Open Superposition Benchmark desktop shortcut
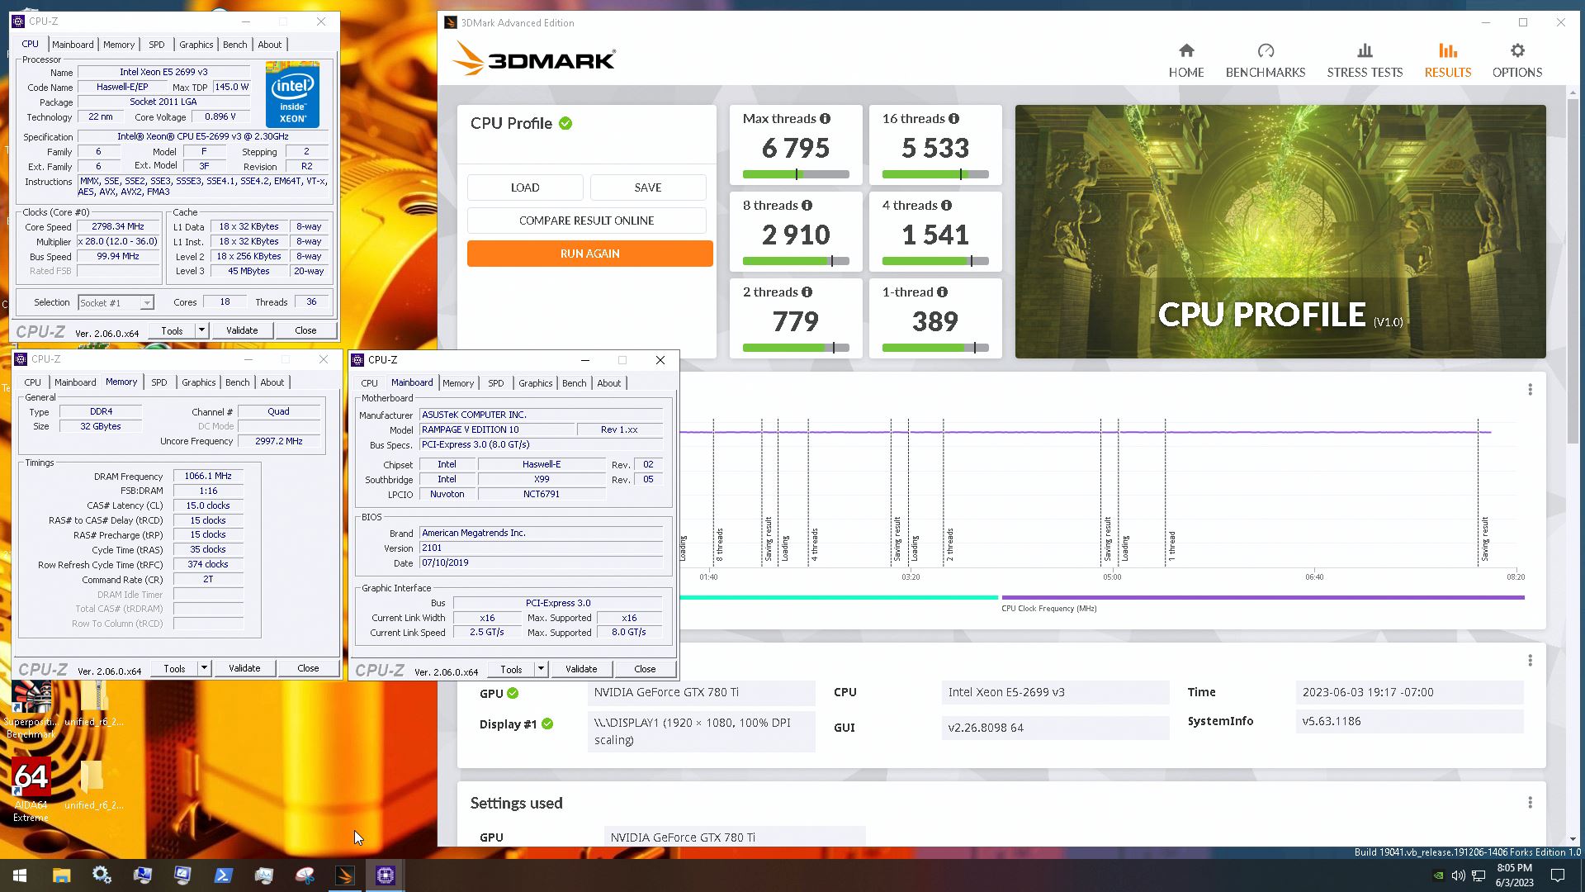The width and height of the screenshot is (1585, 892). pos(31,709)
